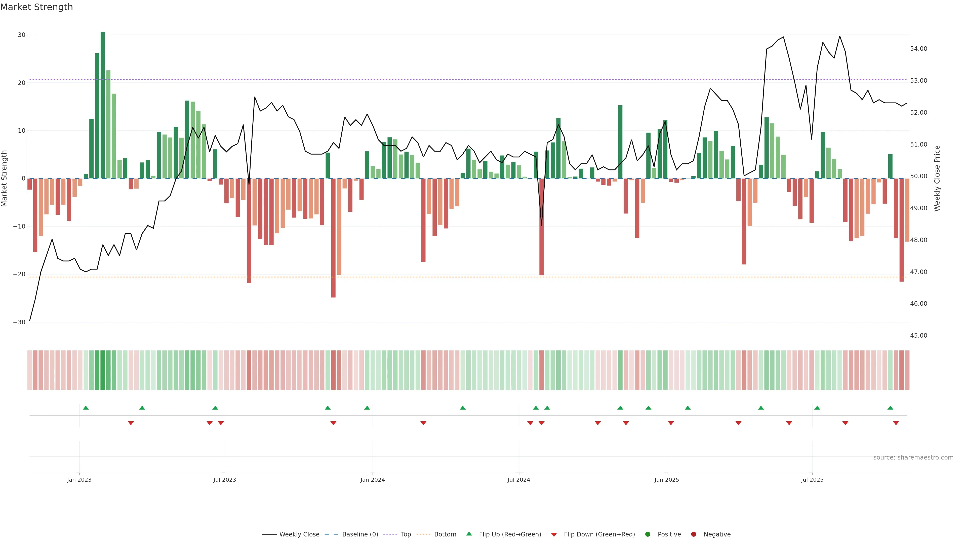Click the green Positive legend dot
This screenshot has width=966, height=543.
[648, 534]
